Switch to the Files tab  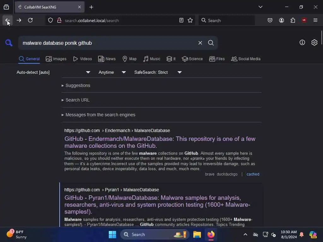[x=217, y=59]
